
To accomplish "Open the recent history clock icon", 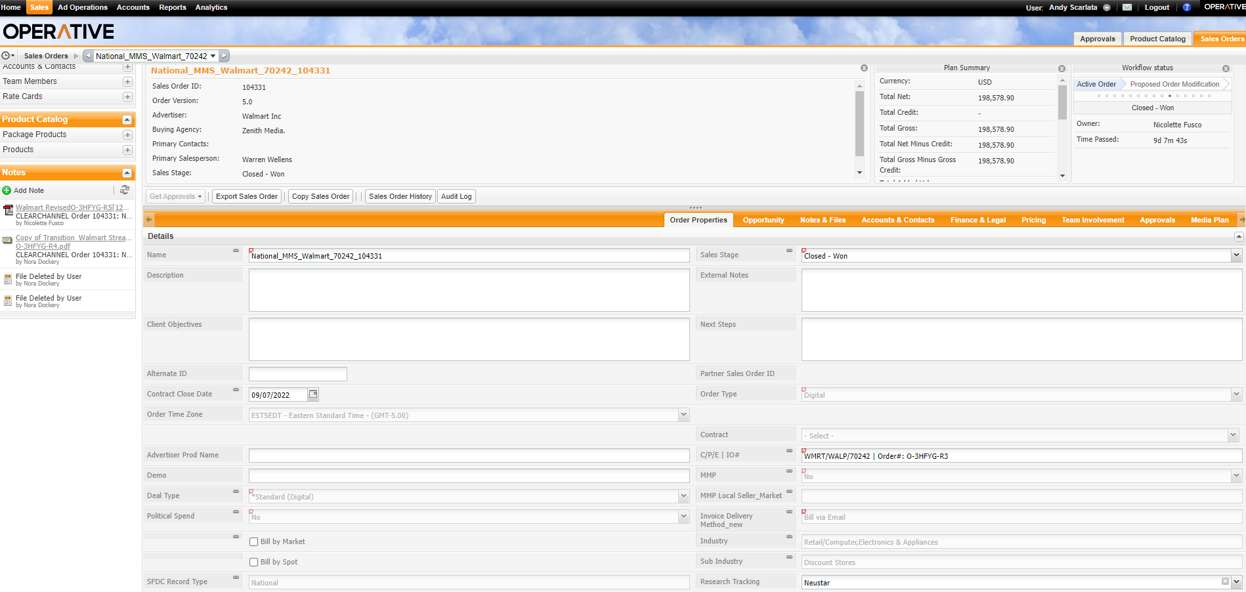I will [x=6, y=56].
